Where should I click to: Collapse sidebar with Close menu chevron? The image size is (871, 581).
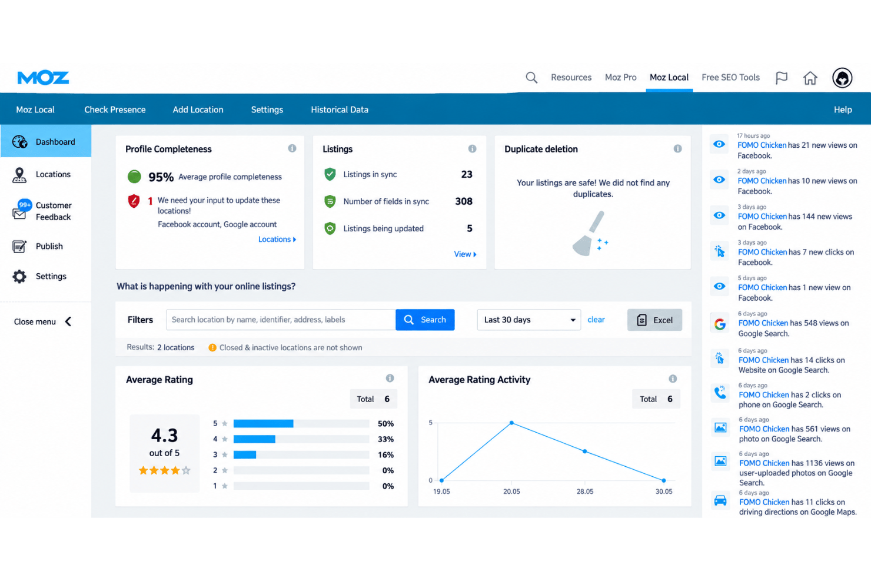click(68, 322)
